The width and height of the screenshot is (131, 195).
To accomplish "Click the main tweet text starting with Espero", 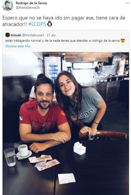I will pyautogui.click(x=64, y=21).
